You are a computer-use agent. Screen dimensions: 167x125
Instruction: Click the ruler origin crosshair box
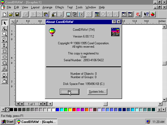coord(13,22)
